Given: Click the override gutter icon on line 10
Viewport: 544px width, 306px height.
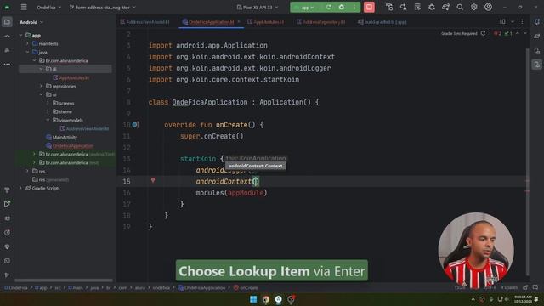Looking at the screenshot, I should click(135, 125).
